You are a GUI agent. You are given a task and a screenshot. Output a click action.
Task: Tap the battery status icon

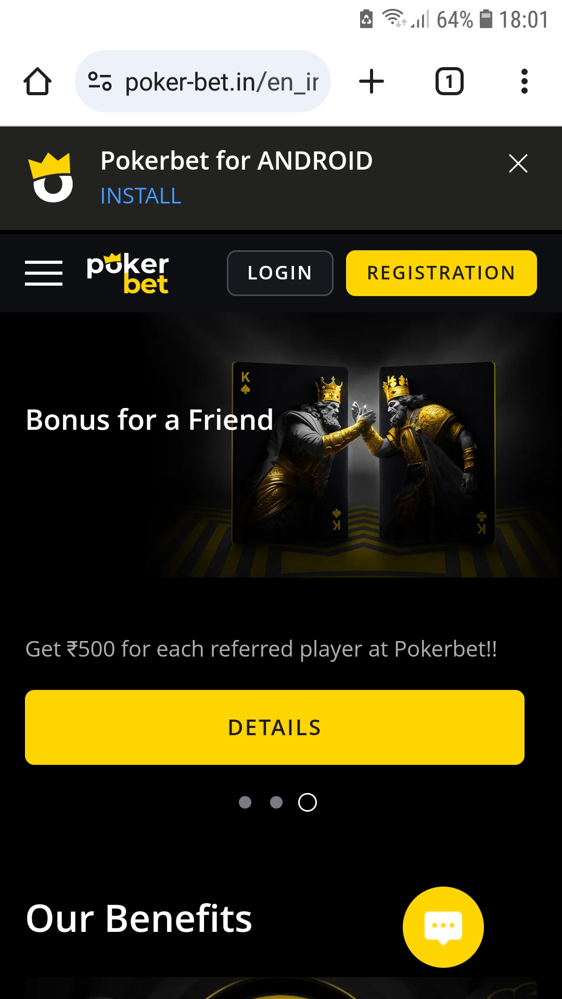pos(486,19)
